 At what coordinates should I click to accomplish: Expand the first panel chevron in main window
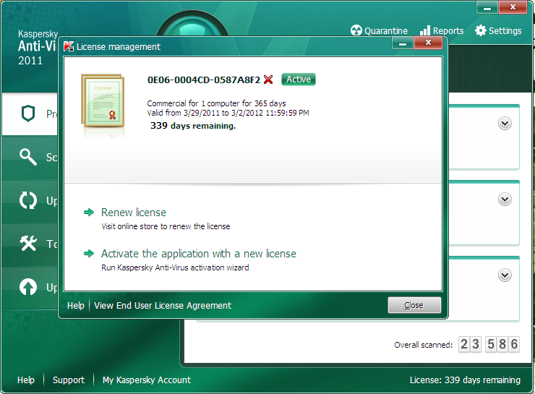[505, 124]
